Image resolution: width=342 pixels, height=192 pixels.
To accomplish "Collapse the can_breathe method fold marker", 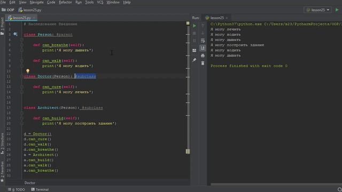I will 22,45.
